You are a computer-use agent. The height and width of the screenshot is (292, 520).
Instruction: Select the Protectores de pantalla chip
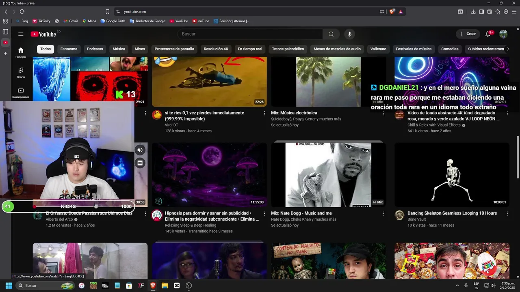coord(174,49)
